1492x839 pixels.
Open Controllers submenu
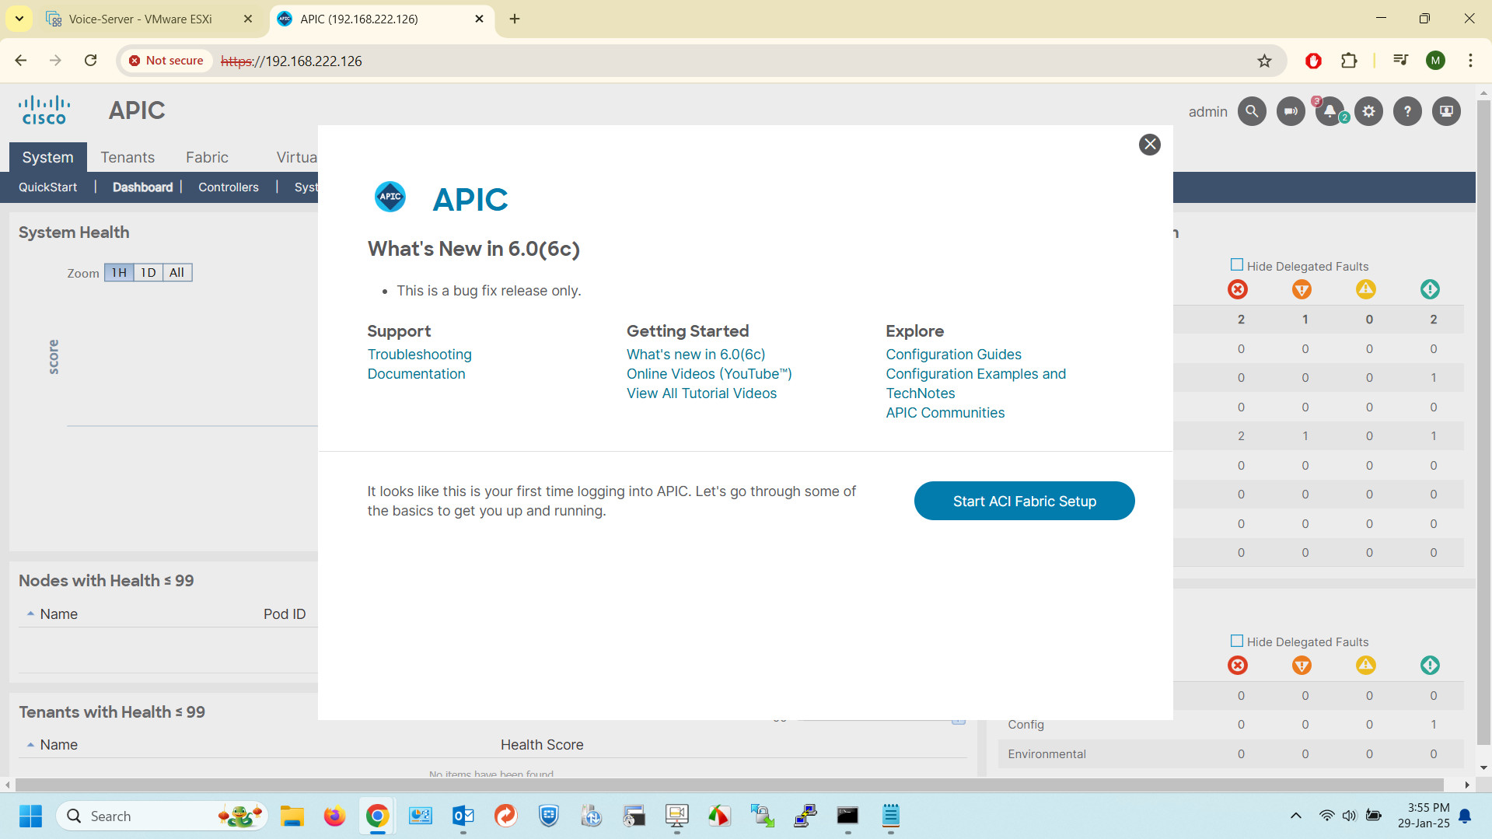tap(228, 187)
